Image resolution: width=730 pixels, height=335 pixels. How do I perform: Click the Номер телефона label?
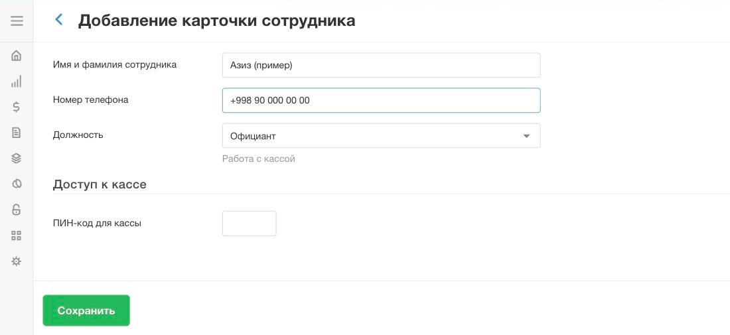pos(91,100)
